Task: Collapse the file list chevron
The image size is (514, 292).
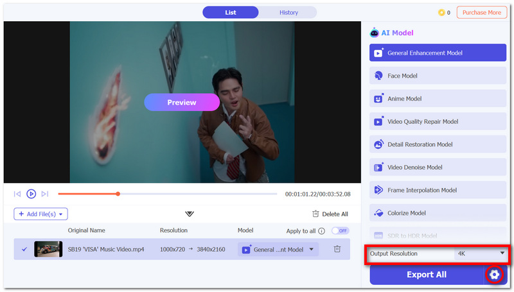Action: point(190,214)
